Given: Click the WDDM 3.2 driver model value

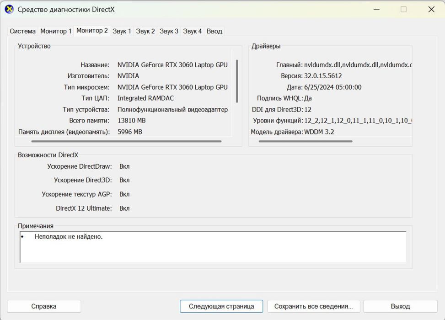Looking at the screenshot, I should click(x=319, y=132).
